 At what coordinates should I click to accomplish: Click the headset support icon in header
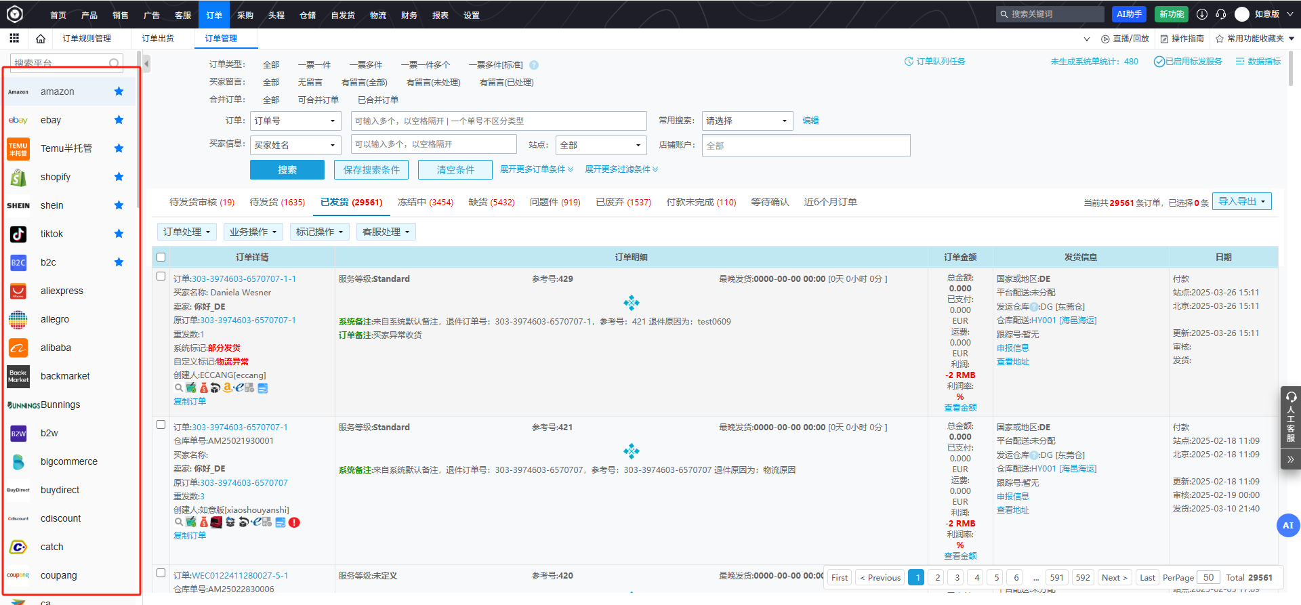pos(1220,14)
